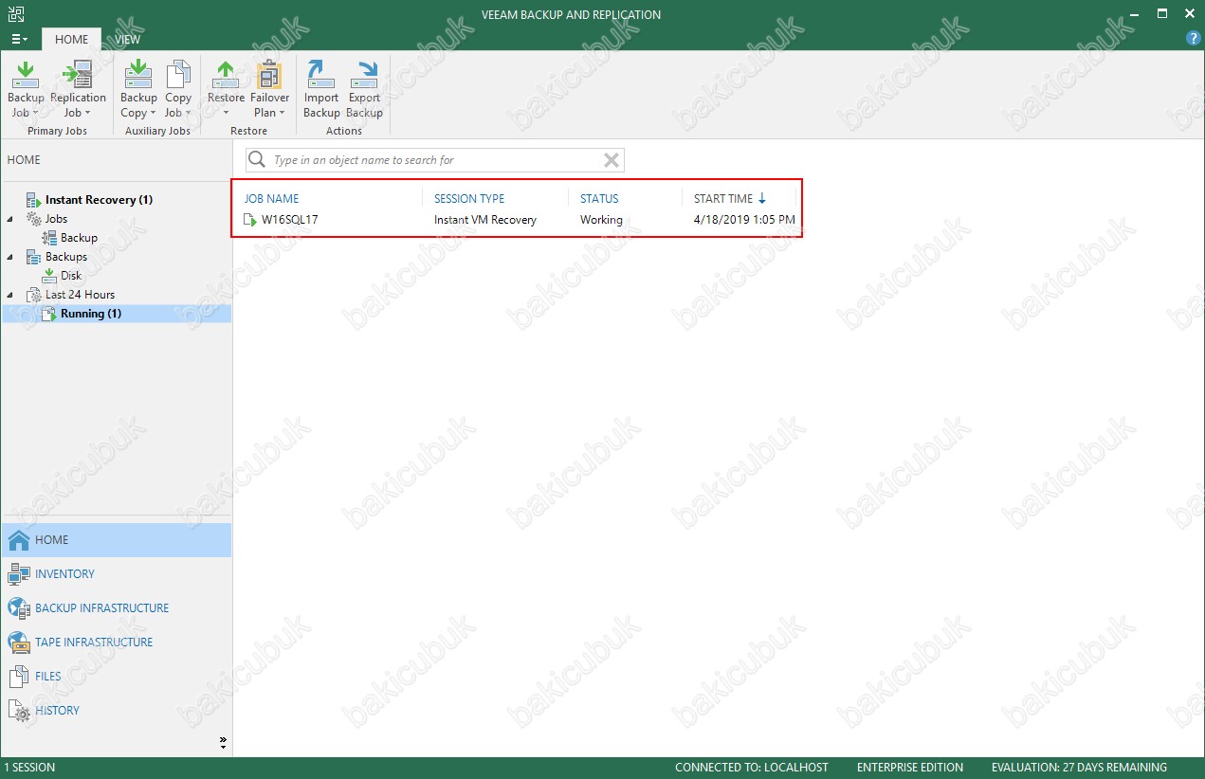This screenshot has height=779, width=1205.
Task: Expand navigation pane options chevron
Action: click(x=223, y=741)
